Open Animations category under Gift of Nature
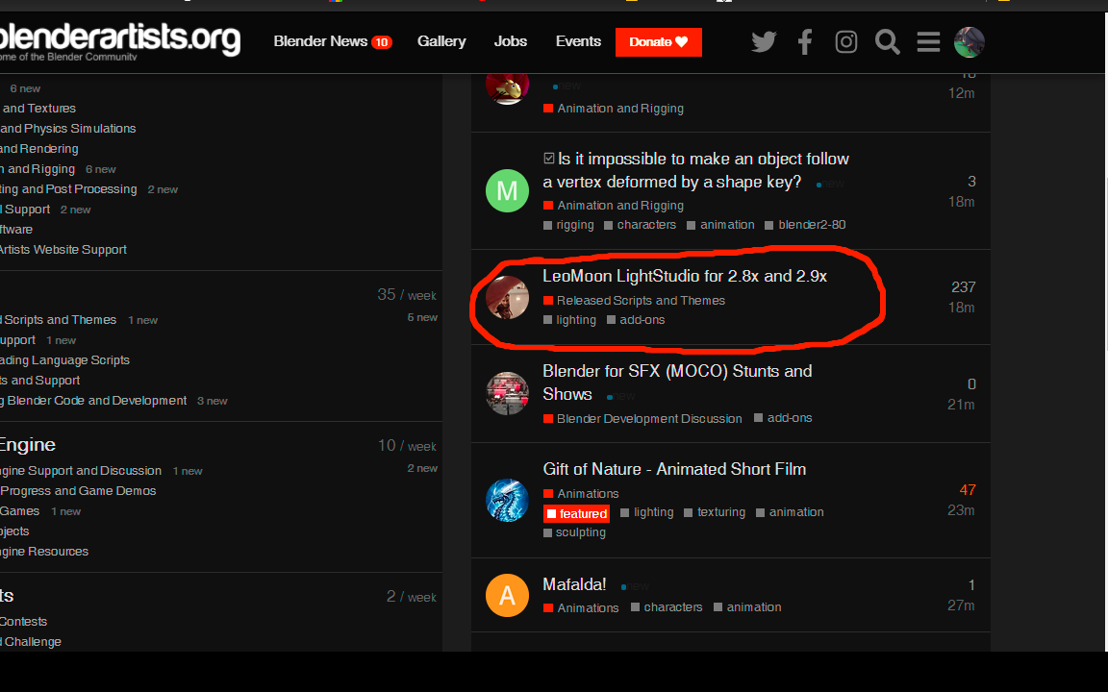 [581, 494]
